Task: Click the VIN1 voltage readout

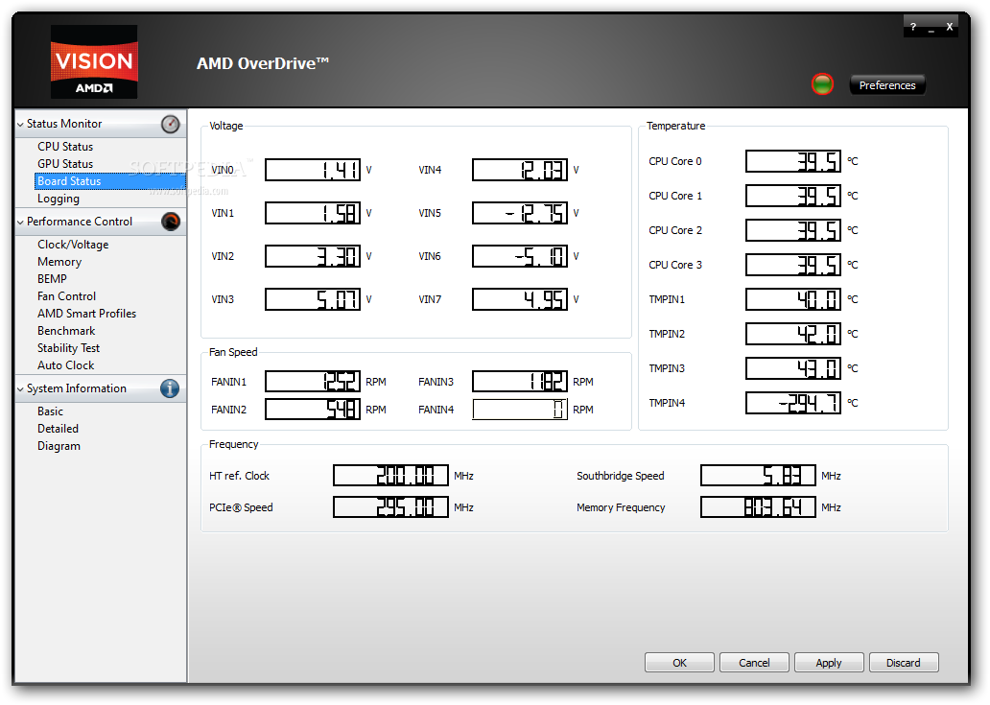Action: point(313,213)
